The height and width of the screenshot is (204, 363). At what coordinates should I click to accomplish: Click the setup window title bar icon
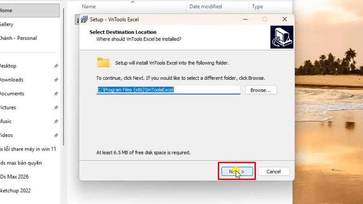(84, 19)
